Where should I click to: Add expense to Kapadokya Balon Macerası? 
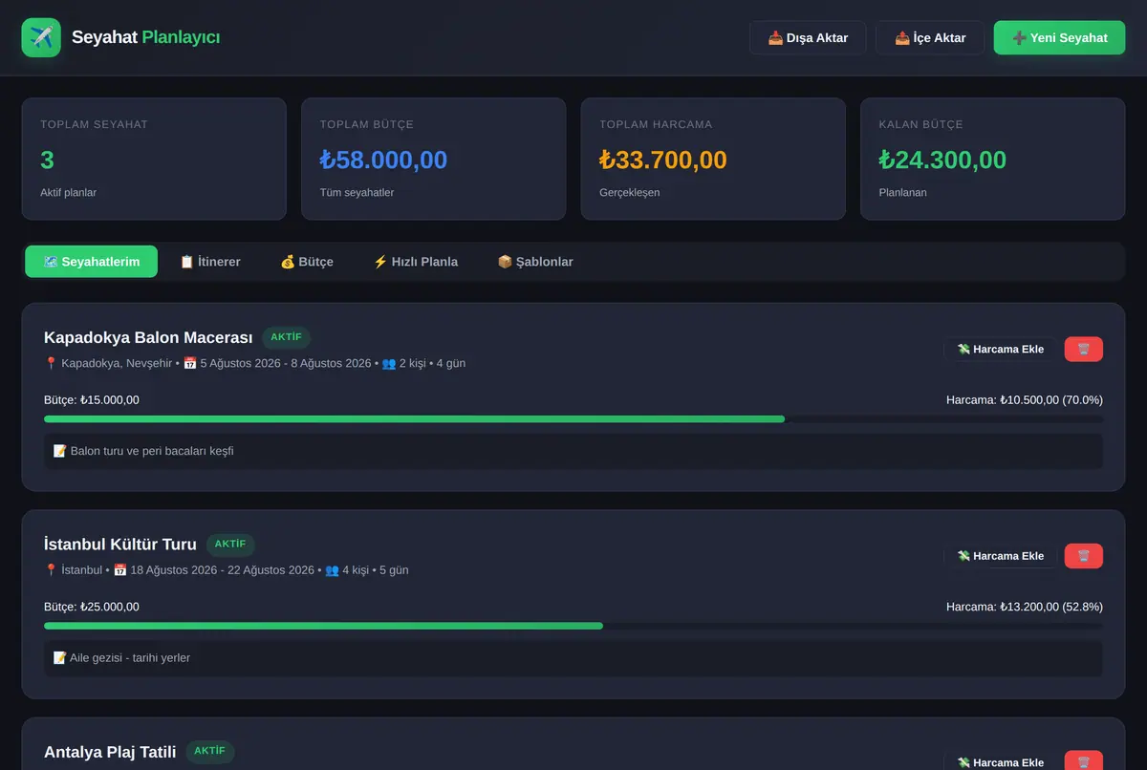point(1001,350)
